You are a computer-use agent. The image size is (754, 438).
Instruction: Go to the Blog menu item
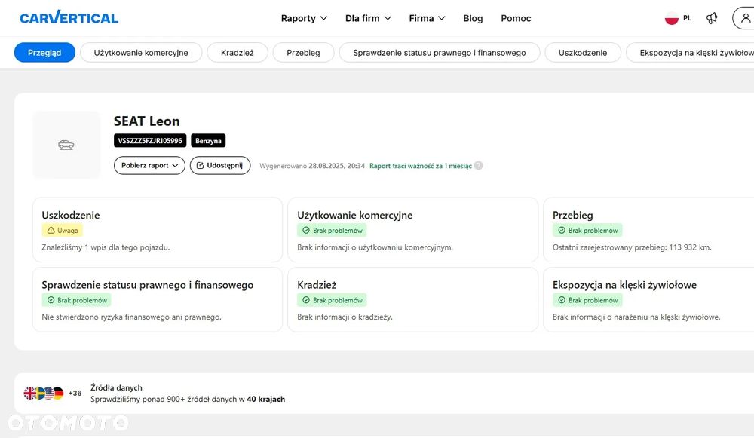(x=473, y=18)
